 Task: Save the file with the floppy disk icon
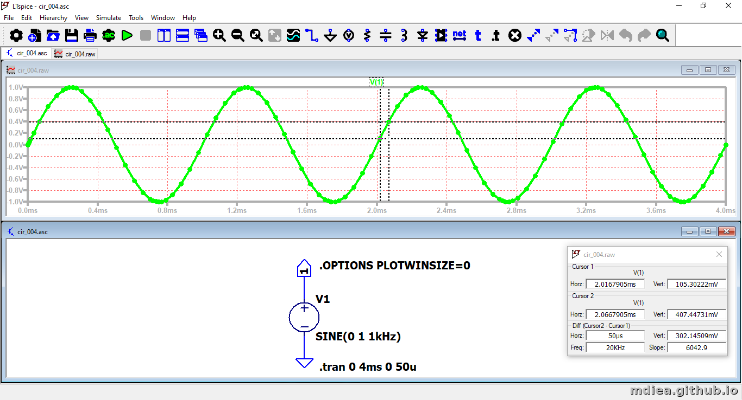coord(72,36)
